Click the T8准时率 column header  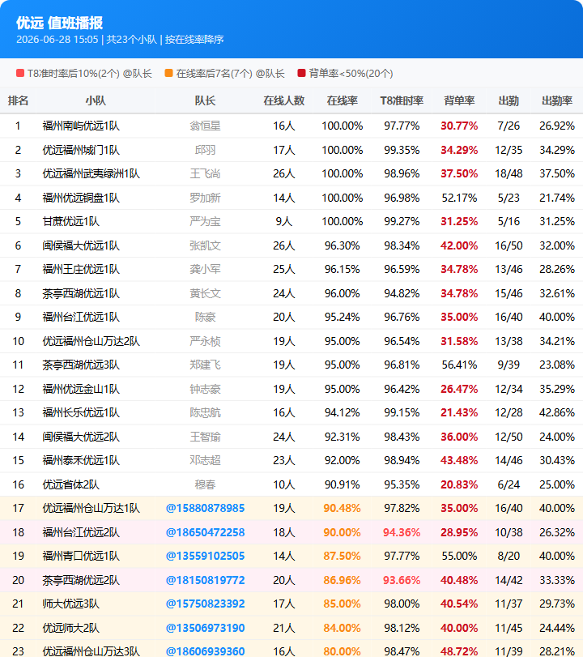(x=402, y=100)
